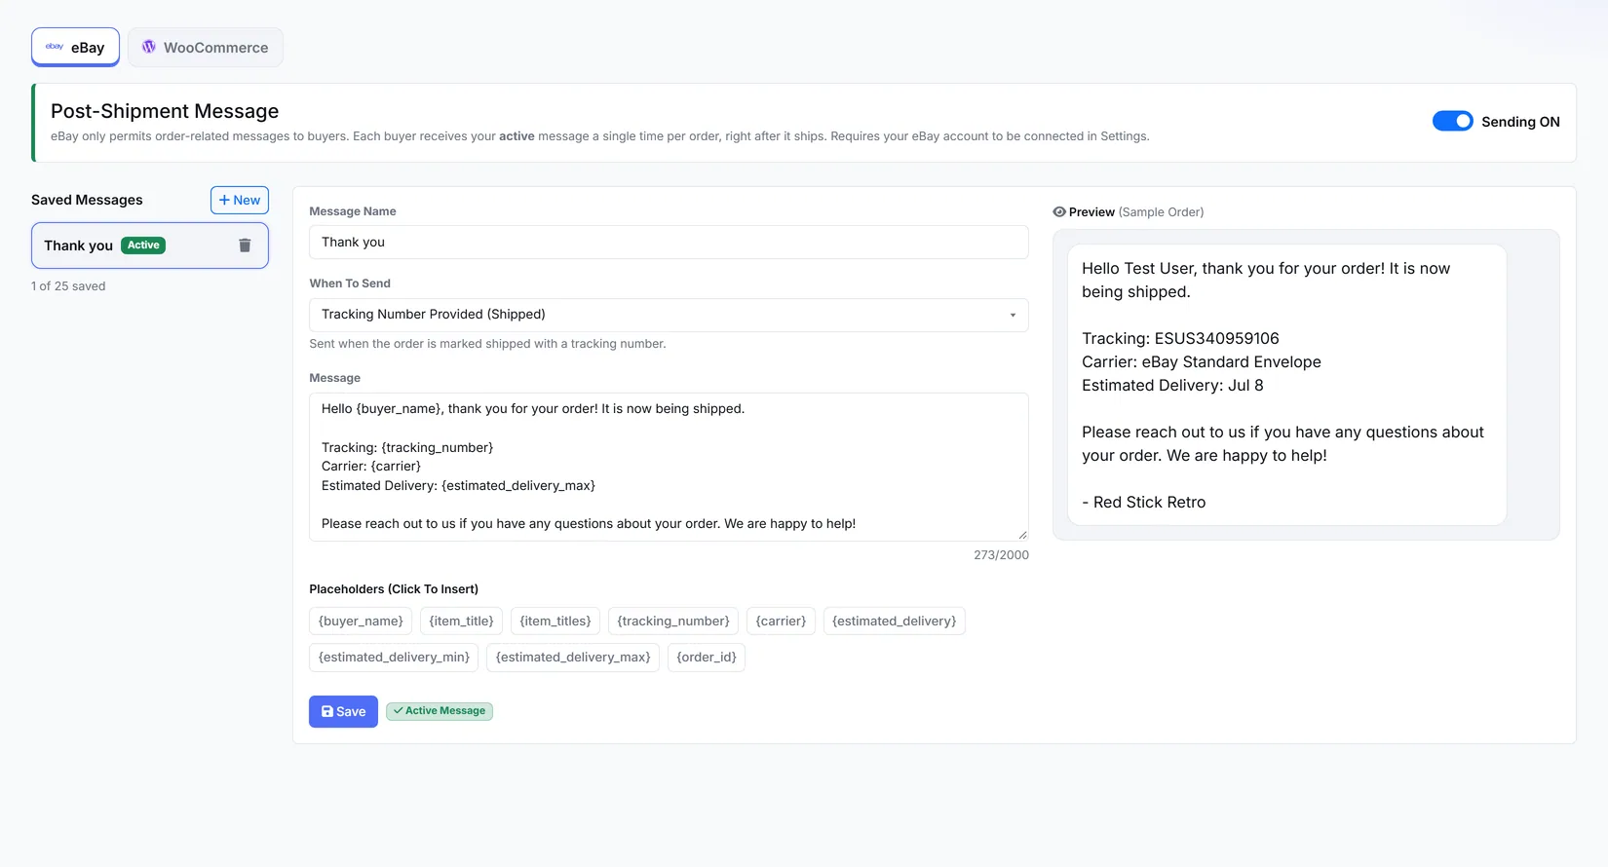Click "- Red Stick Retro" signature in preview
This screenshot has height=867, width=1608.
pos(1143,503)
